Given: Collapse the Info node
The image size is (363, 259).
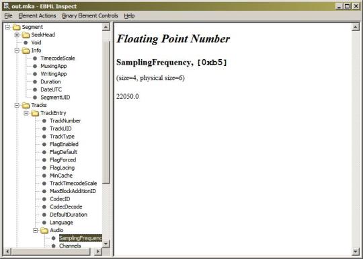Looking at the screenshot, I should coord(17,50).
